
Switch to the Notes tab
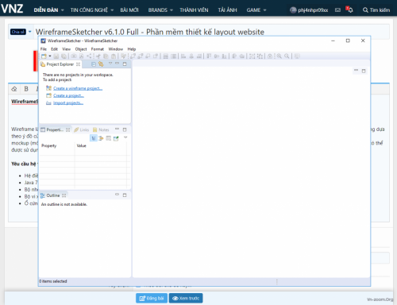coord(101,129)
